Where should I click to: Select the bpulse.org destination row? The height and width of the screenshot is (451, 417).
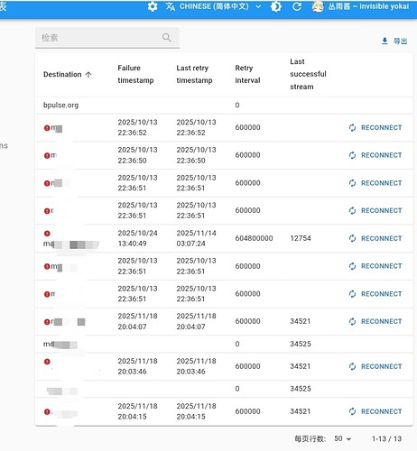[224, 106]
